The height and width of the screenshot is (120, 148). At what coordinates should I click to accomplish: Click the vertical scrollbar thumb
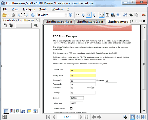pos(144,65)
